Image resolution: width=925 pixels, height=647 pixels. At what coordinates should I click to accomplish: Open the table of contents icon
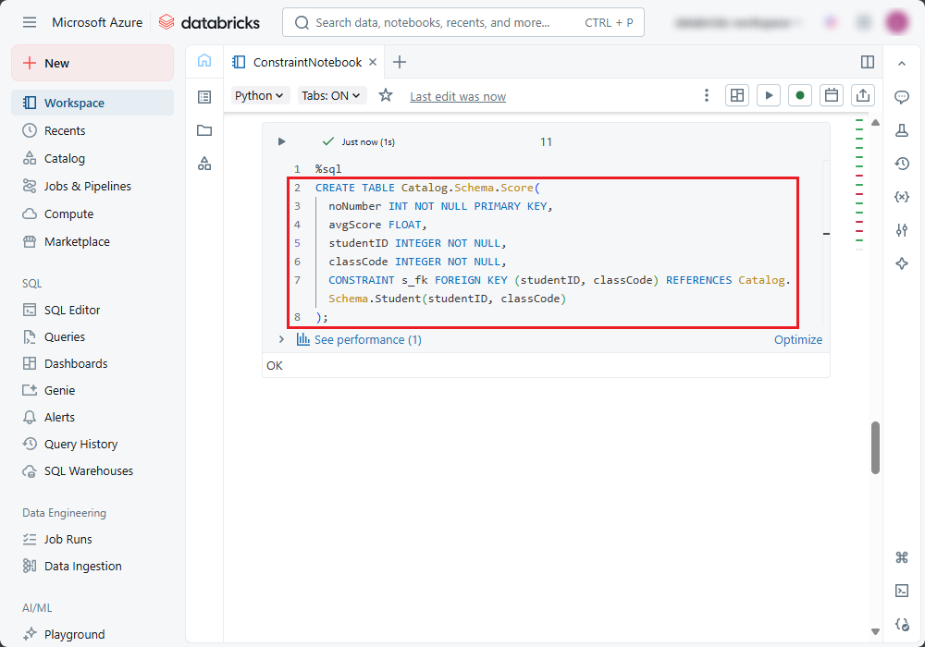(204, 97)
